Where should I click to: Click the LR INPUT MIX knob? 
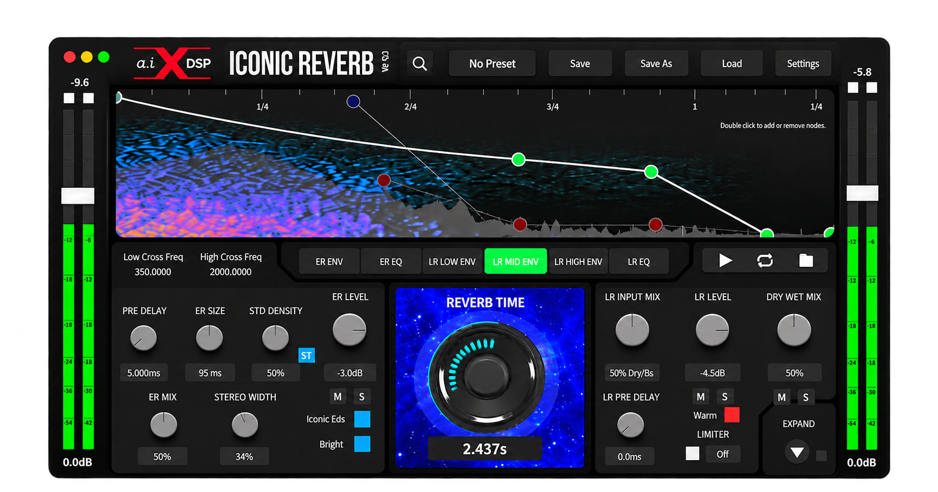[632, 330]
